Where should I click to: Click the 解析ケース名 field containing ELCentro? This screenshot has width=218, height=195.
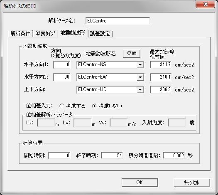coord(118,21)
